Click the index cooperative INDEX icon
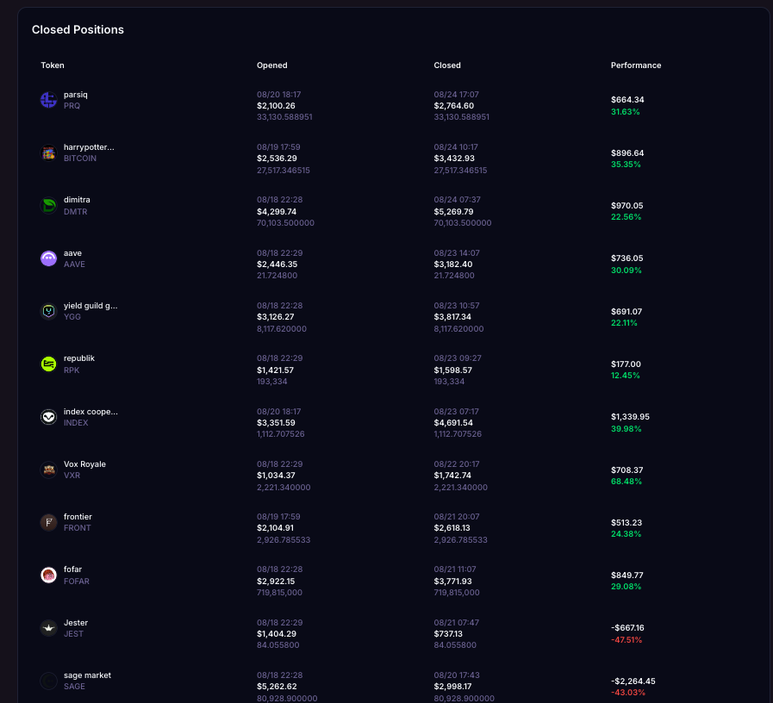Viewport: 773px width, 703px height. tap(48, 417)
